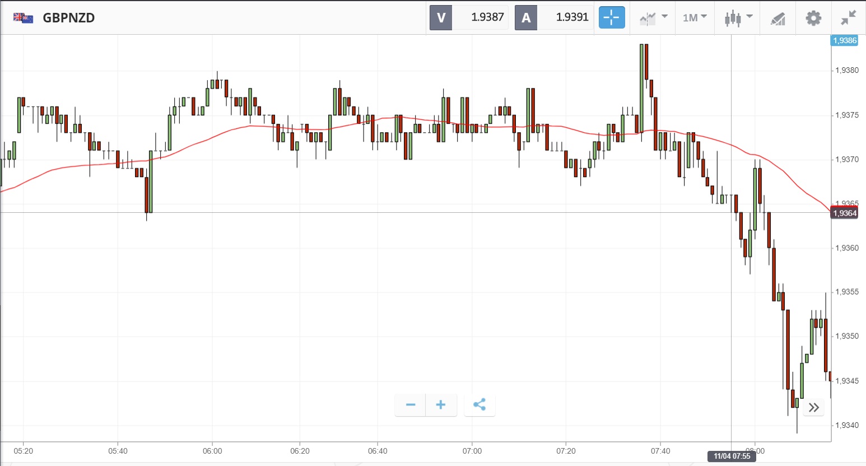Screen dimensions: 866x466
Task: Zoom in the chart with the plus button
Action: [x=441, y=405]
